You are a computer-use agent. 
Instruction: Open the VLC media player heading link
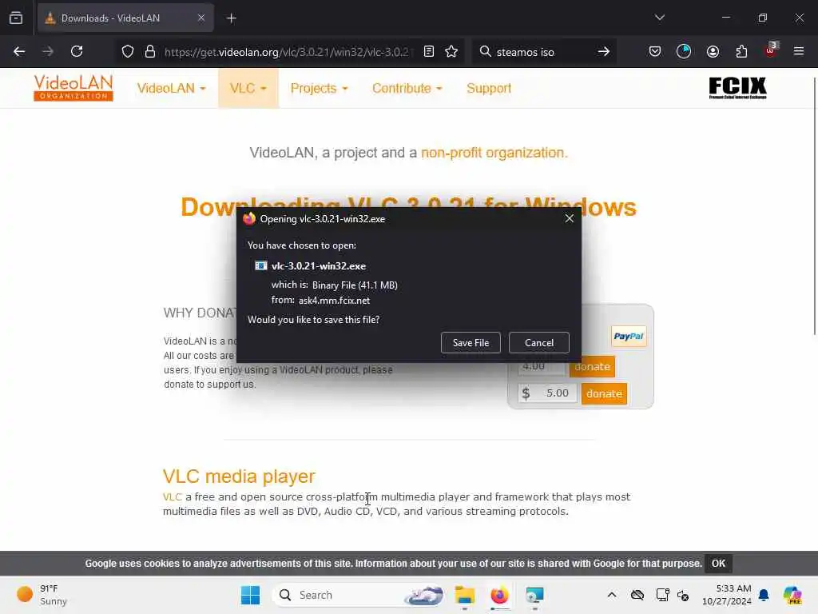click(x=239, y=476)
